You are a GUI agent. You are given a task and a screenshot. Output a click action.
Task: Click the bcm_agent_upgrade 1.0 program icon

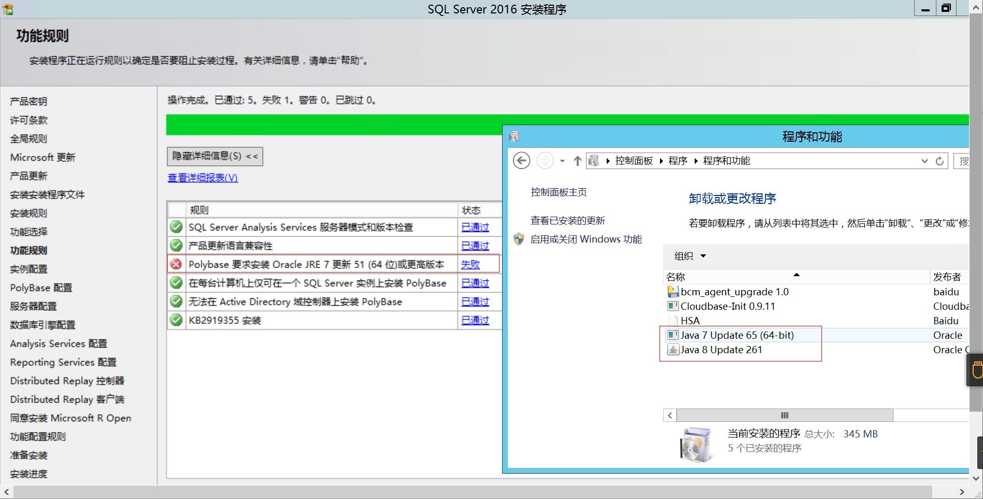click(x=673, y=292)
